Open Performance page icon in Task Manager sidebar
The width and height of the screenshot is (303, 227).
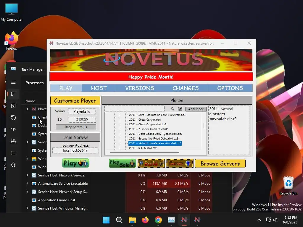click(13, 106)
